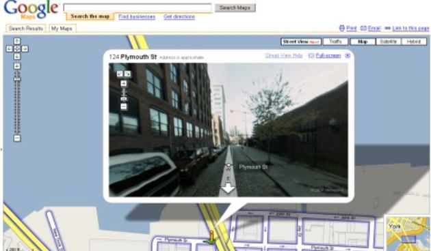Rotate Street View right

point(127,74)
